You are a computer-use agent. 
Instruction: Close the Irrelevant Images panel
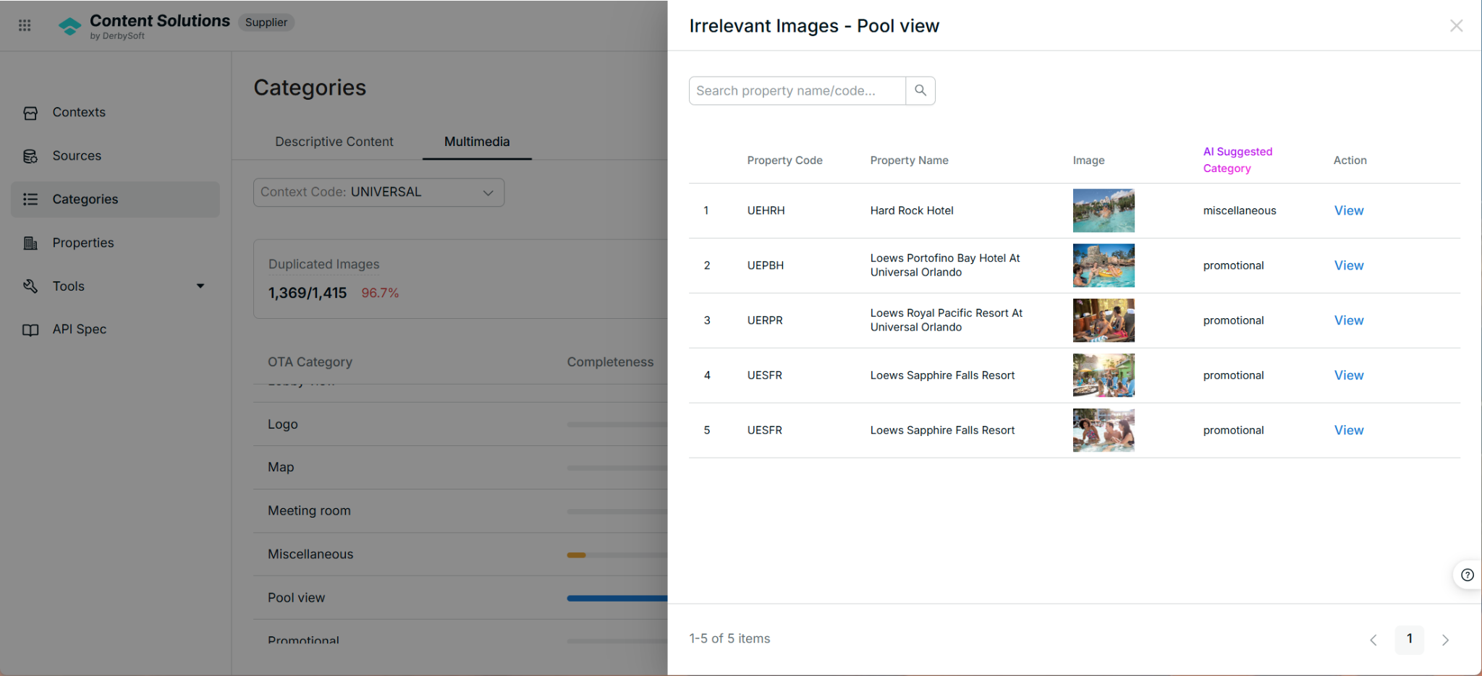click(x=1457, y=26)
